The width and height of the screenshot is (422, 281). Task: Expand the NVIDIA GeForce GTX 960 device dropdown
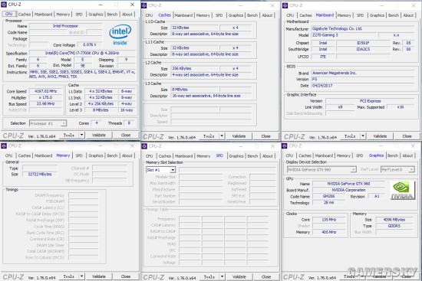354,169
